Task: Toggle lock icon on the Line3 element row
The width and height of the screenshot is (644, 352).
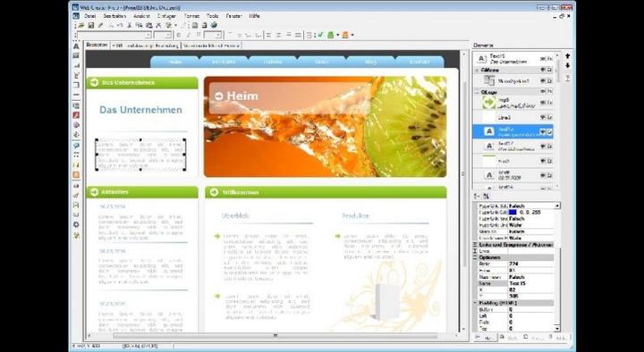Action: [549, 117]
